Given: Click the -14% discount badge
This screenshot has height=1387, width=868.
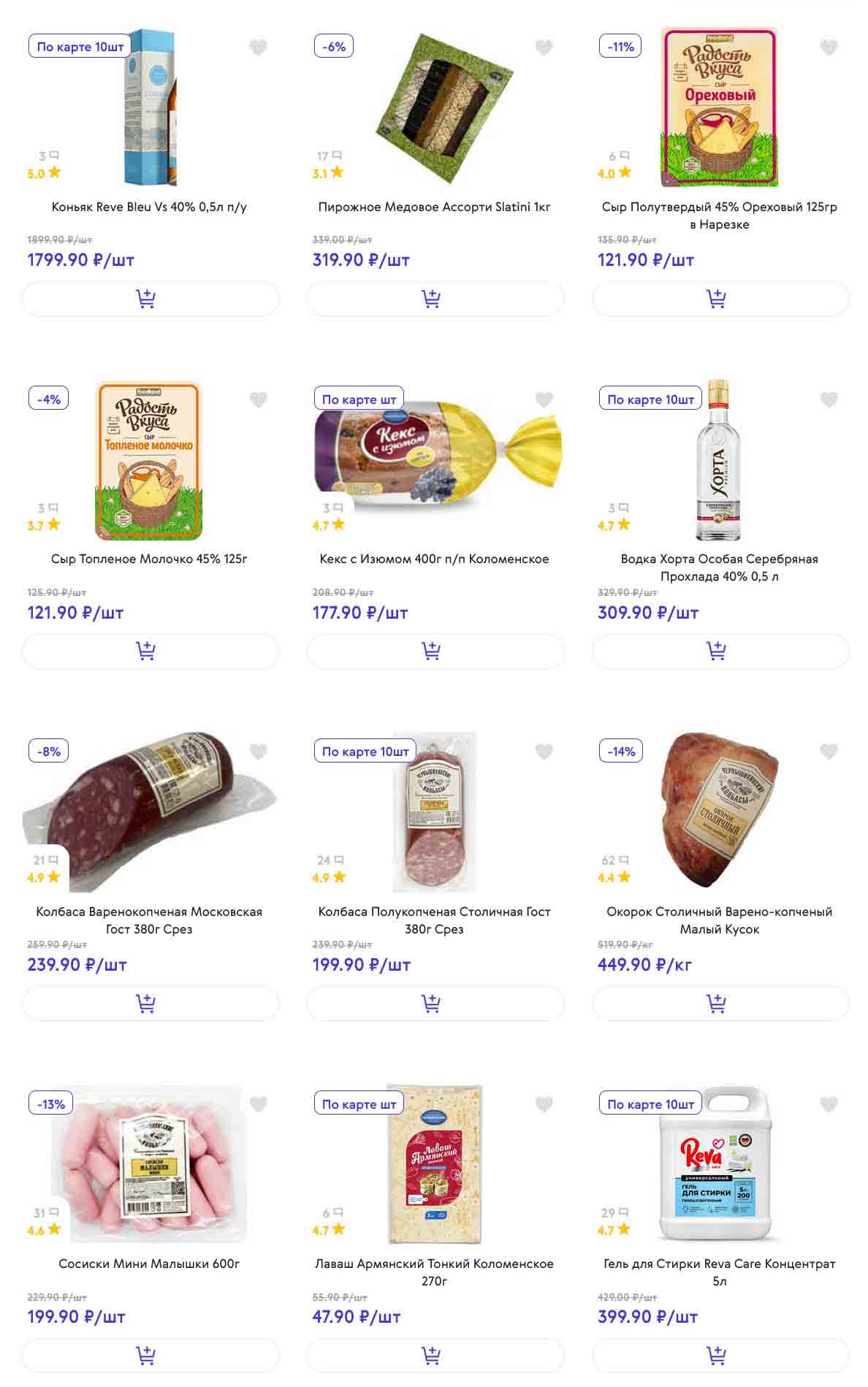Looking at the screenshot, I should 621,752.
